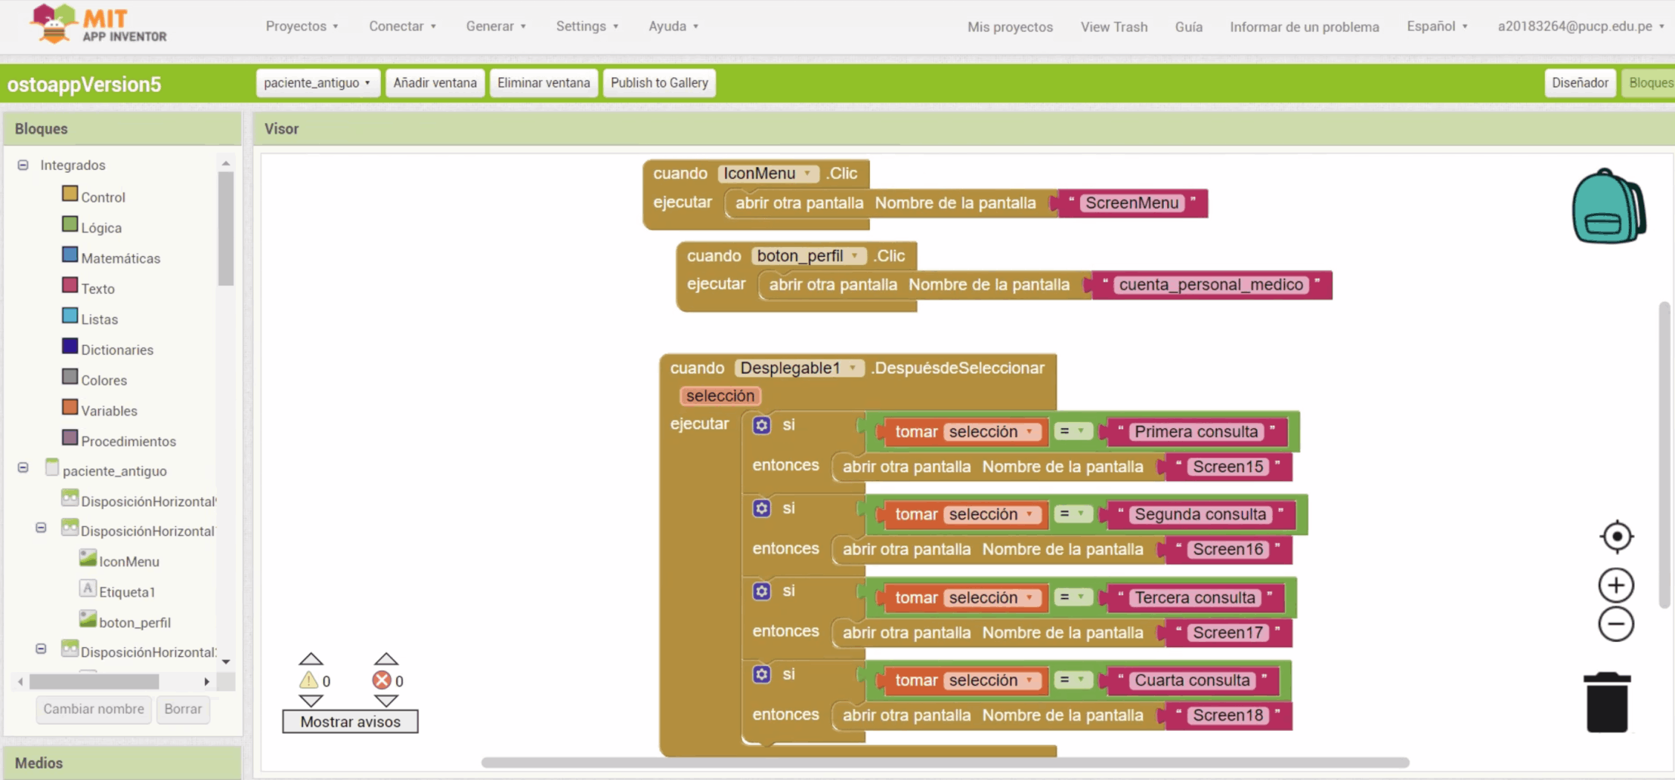
Task: Switch to Bloques view
Action: (x=1650, y=82)
